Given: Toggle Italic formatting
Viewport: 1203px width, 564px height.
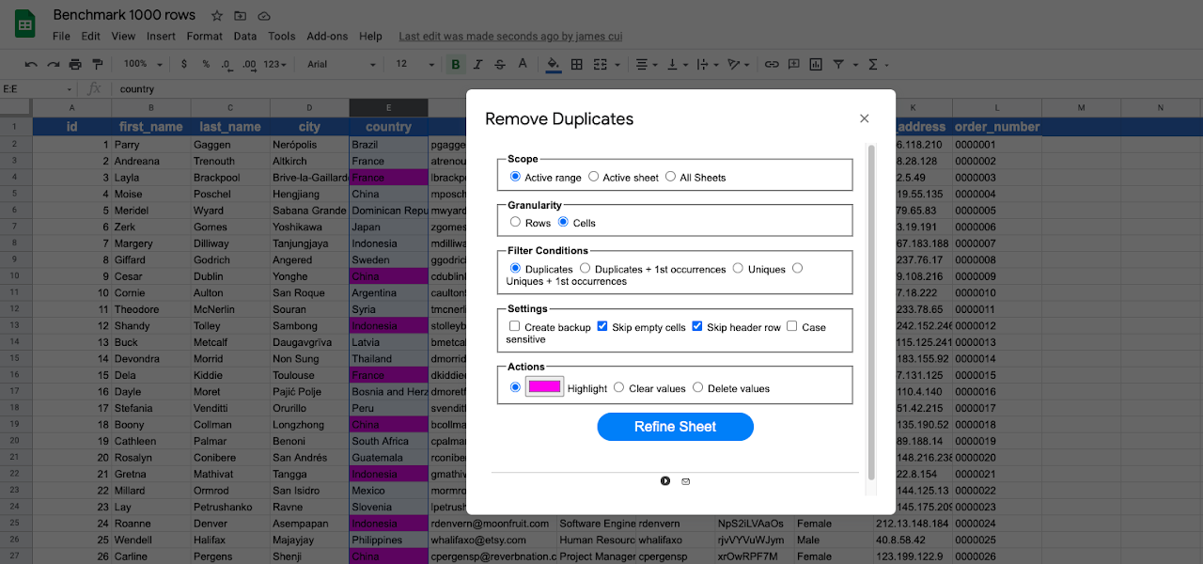Looking at the screenshot, I should 477,64.
